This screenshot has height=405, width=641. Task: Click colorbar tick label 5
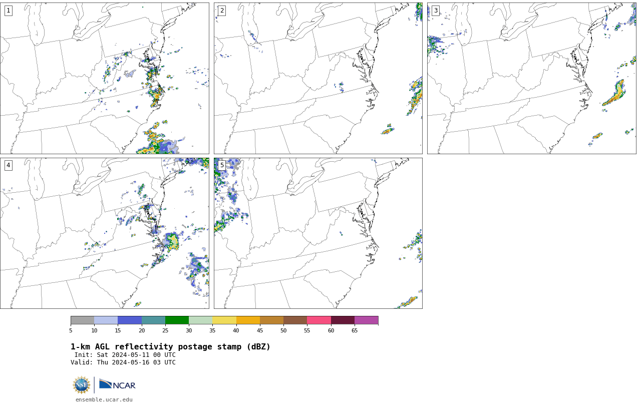(x=71, y=330)
